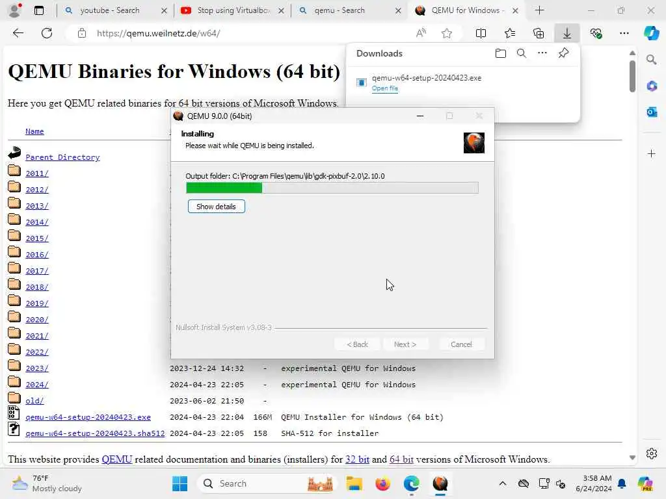Open the weather widget 76°F
The height and width of the screenshot is (499, 666).
[x=47, y=483]
